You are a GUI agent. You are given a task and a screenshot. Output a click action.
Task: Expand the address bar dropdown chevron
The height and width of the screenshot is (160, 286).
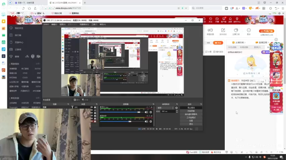click(x=186, y=8)
